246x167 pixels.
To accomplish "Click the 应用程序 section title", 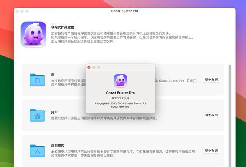I will coord(58,146).
